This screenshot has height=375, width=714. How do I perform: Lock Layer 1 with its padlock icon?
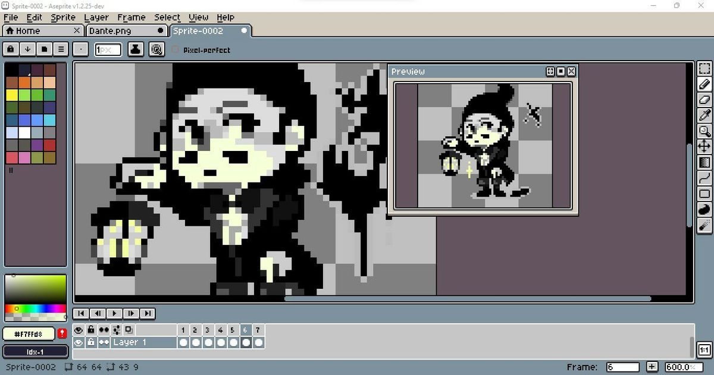91,342
